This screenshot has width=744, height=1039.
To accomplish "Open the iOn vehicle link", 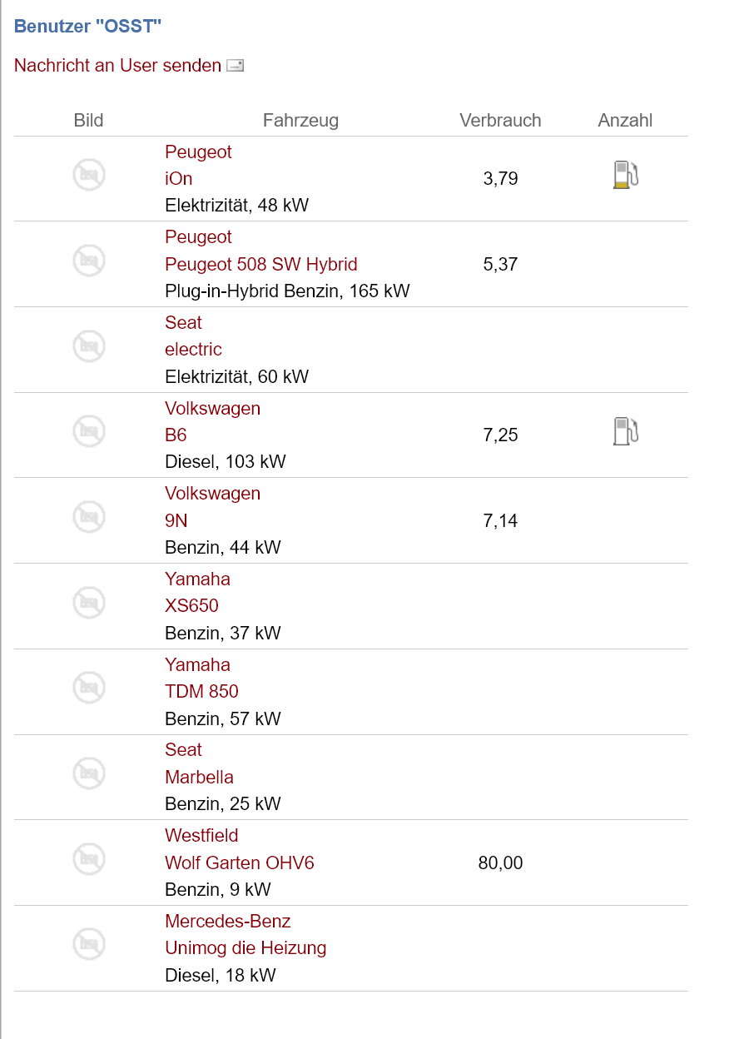I will point(179,179).
